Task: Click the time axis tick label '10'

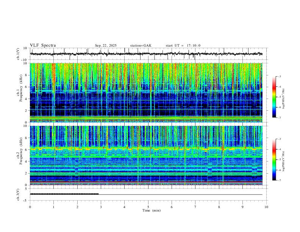Action: coord(266,207)
